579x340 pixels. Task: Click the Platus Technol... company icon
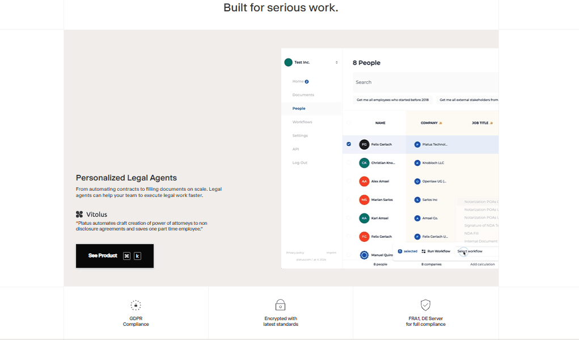417,145
